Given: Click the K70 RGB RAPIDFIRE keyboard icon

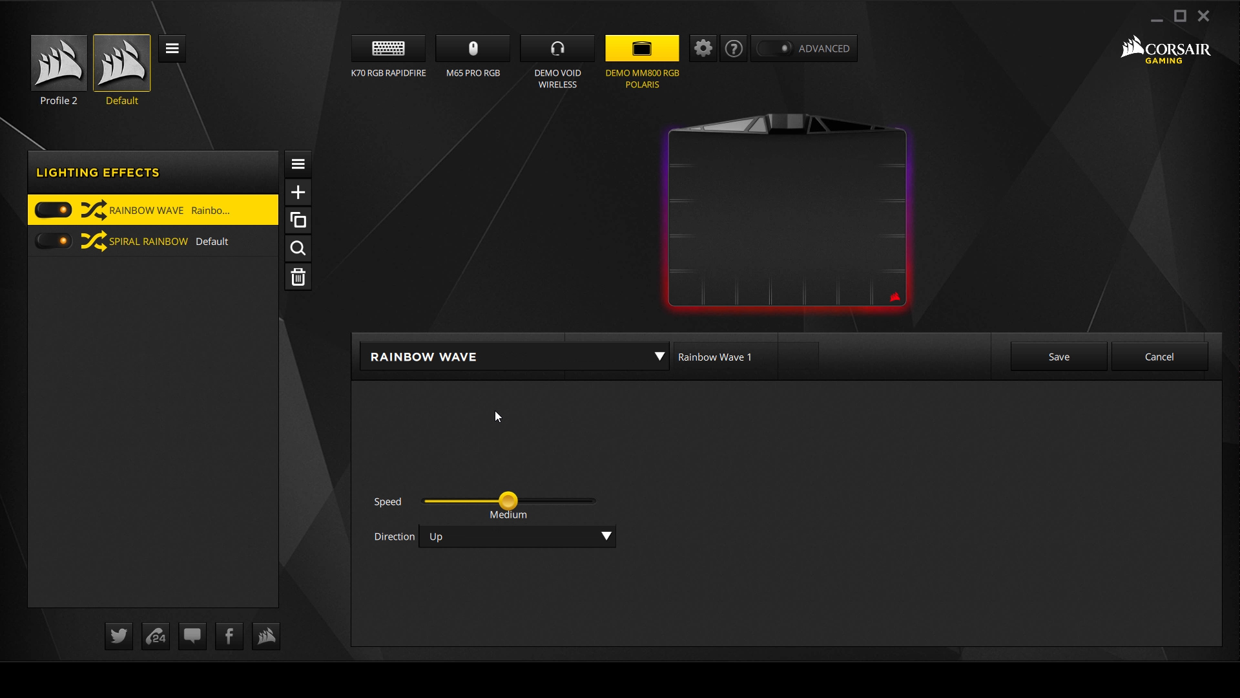Looking at the screenshot, I should 388,48.
